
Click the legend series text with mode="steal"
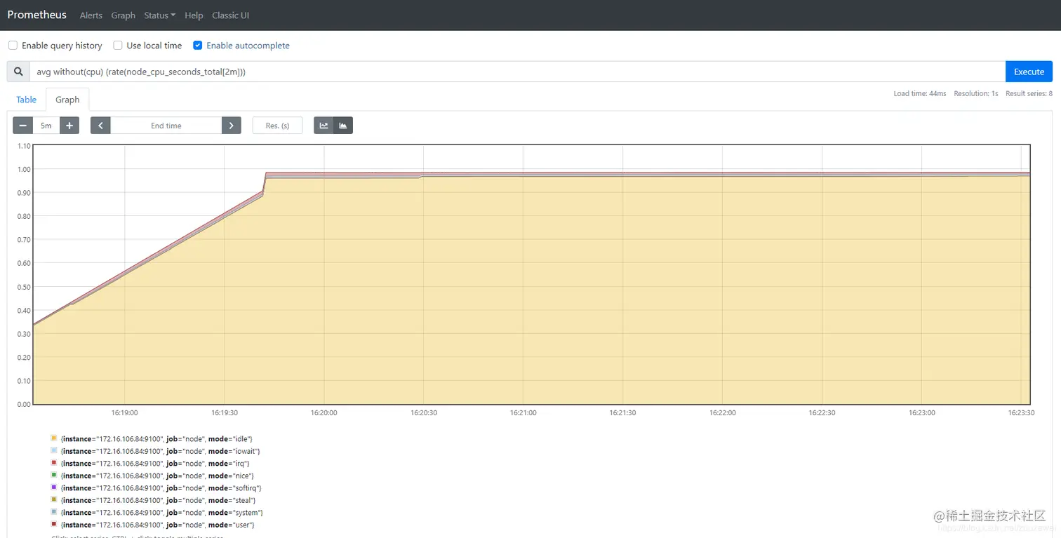pos(159,500)
